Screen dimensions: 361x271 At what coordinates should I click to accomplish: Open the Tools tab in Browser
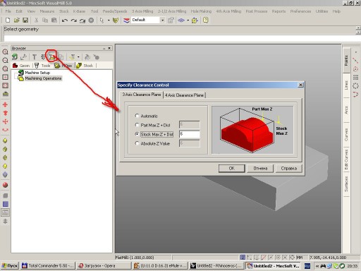43,66
